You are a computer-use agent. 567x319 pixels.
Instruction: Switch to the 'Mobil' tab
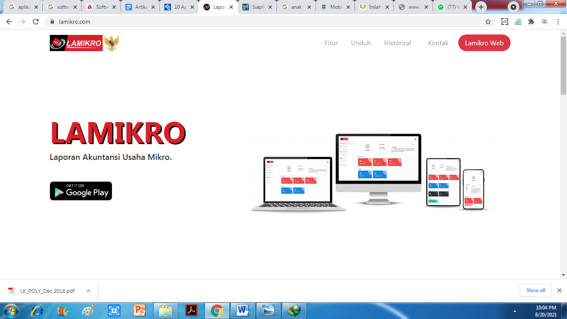coord(335,7)
